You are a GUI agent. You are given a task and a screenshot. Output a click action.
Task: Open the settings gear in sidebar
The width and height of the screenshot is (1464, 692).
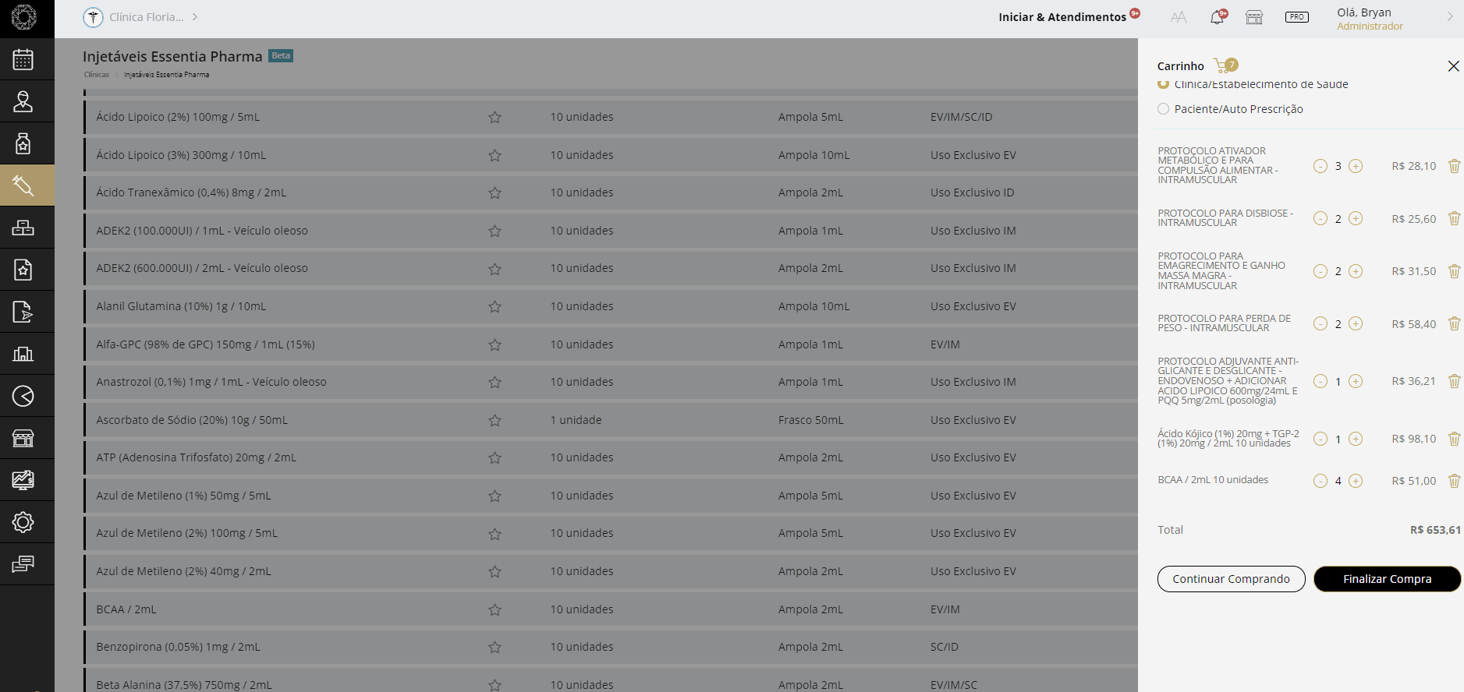[x=23, y=522]
